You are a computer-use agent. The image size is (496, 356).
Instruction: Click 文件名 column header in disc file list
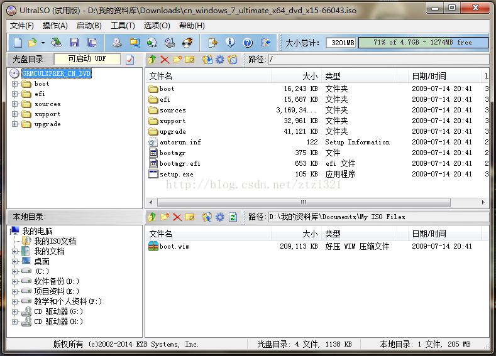click(208, 76)
